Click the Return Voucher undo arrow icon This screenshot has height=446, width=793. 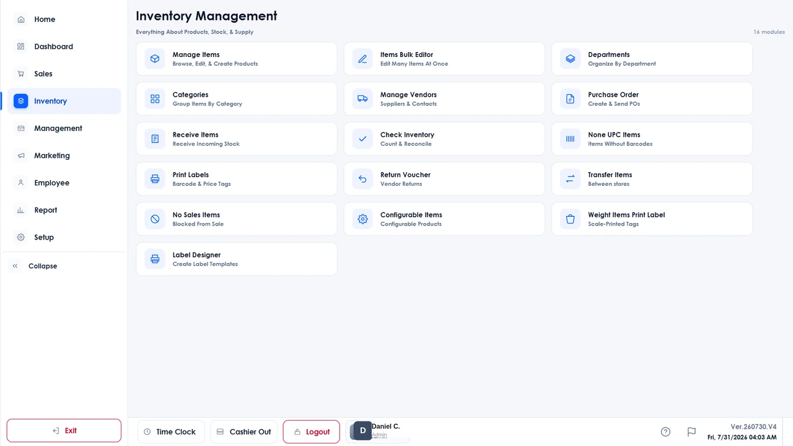363,179
